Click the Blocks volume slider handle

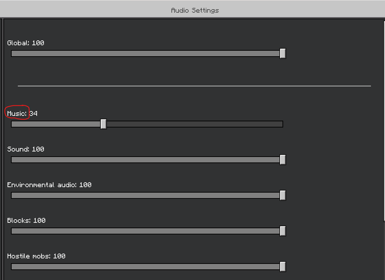point(283,231)
